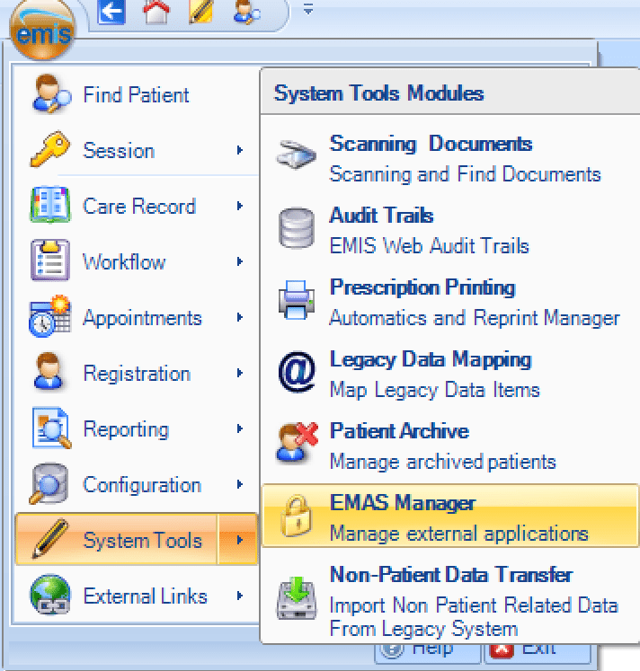Expand the Appointments submenu arrow

tap(240, 317)
